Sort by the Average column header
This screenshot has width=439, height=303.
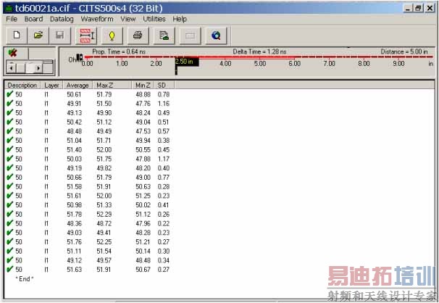(x=78, y=85)
